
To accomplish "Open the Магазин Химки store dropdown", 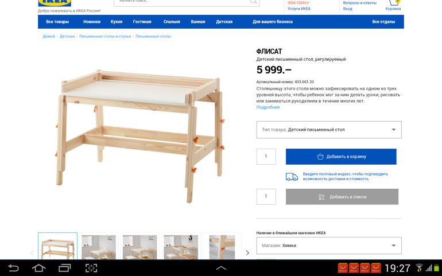I will 329,246.
